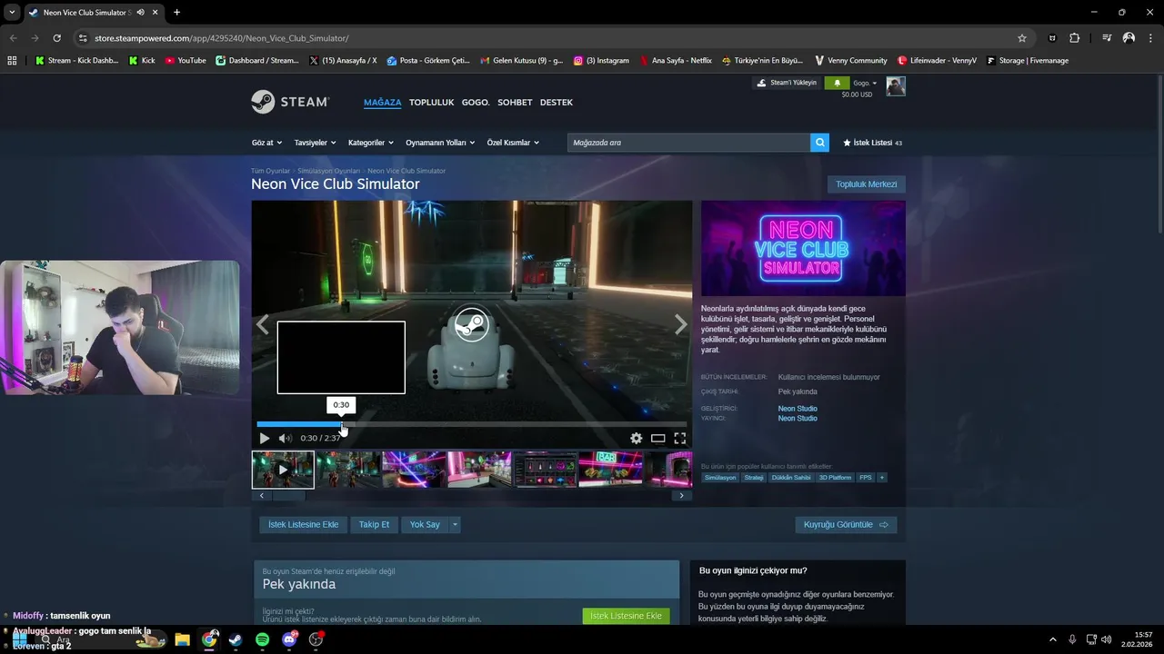Reload the page in Chrome
This screenshot has width=1164, height=654.
click(x=56, y=38)
